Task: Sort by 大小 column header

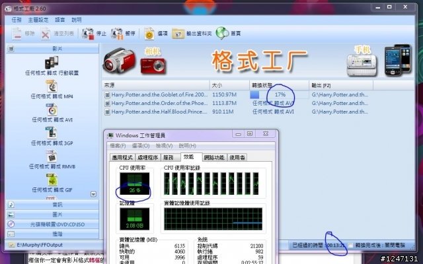Action: coord(229,85)
